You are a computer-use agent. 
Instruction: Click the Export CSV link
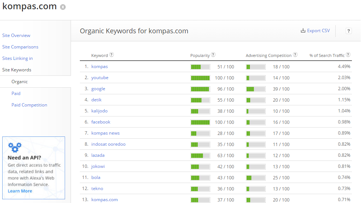[x=318, y=31]
